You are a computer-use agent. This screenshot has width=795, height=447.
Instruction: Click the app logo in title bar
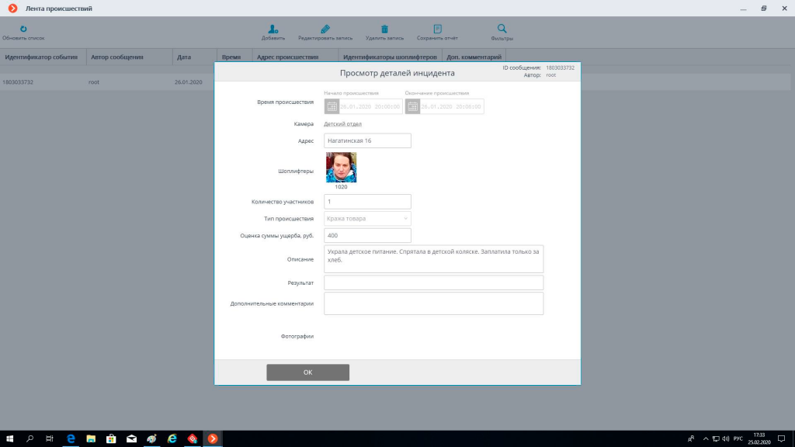12,8
